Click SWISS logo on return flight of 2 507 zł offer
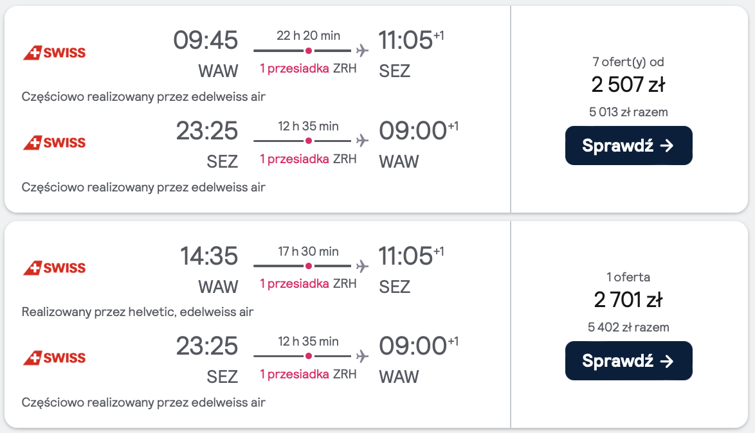The height and width of the screenshot is (433, 755). pos(55,143)
